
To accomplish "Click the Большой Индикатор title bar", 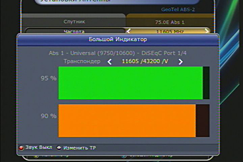I will pyautogui.click(x=118, y=39).
